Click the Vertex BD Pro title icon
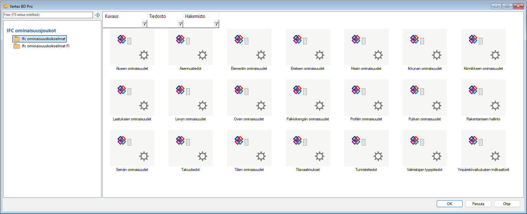The image size is (527, 214). coord(6,6)
